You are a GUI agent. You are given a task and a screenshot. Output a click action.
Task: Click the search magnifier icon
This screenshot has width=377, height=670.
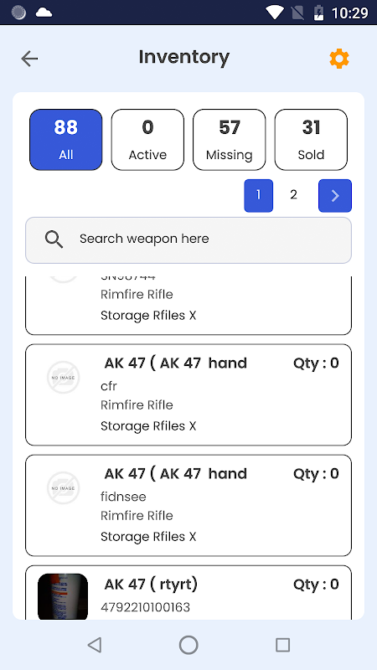click(54, 240)
